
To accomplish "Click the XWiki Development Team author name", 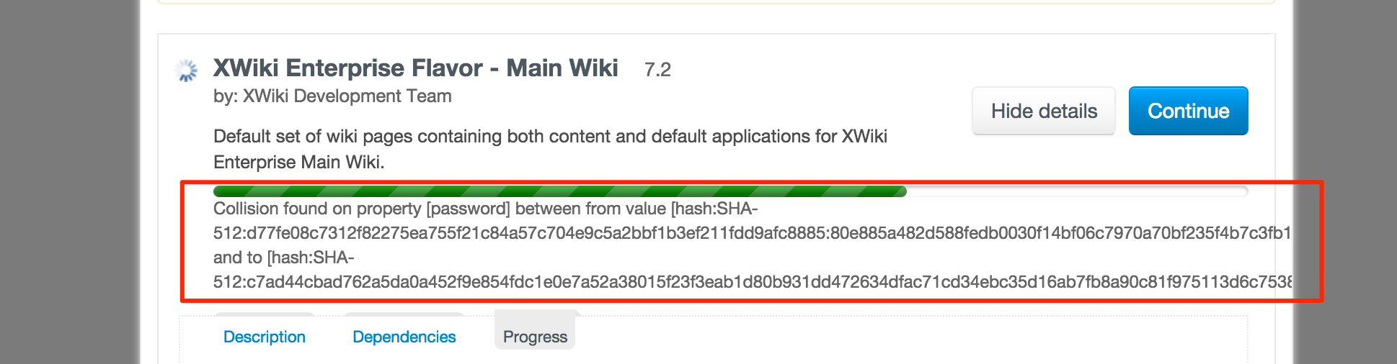I will pyautogui.click(x=347, y=96).
